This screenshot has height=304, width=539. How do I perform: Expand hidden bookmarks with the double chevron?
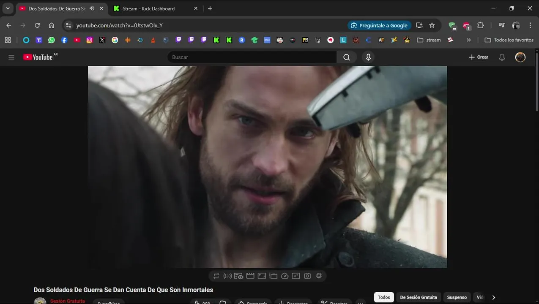(468, 40)
